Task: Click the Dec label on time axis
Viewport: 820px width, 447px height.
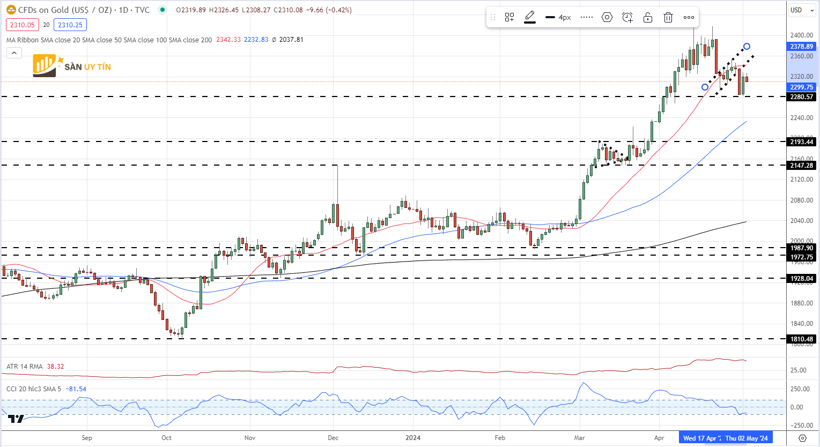Action: (x=333, y=438)
